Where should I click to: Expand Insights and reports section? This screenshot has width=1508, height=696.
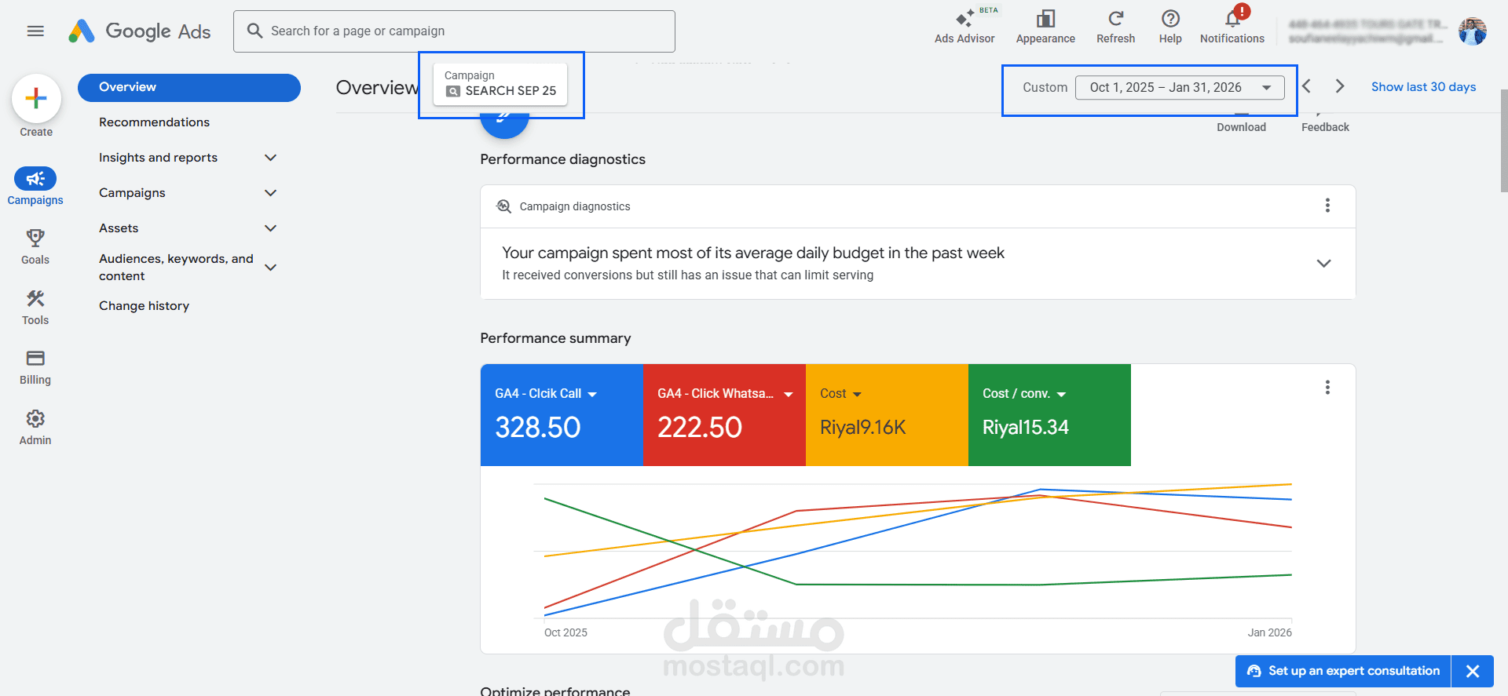tap(271, 158)
